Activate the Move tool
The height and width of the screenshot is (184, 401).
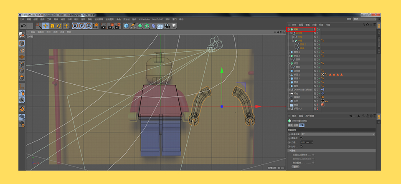[x=46, y=26]
